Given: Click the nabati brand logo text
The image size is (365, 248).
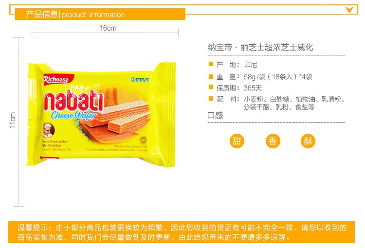Looking at the screenshot, I should [x=73, y=102].
